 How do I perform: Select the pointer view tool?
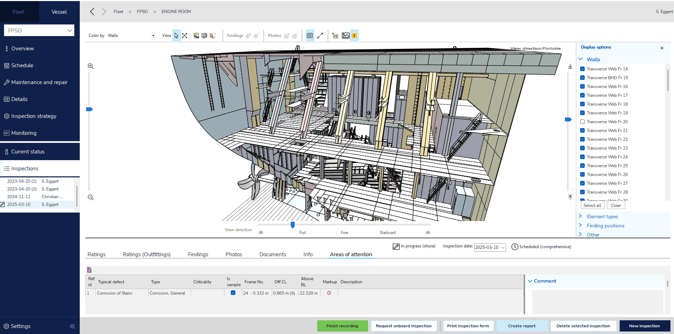[x=176, y=36]
